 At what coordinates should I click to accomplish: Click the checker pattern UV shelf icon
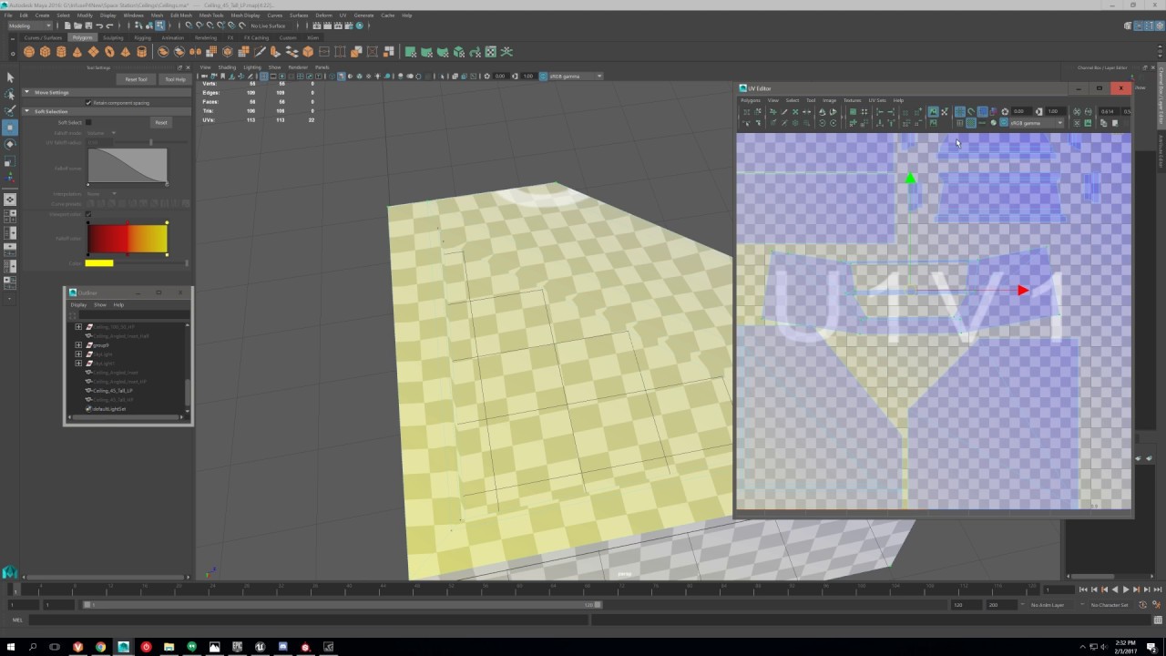coord(491,52)
